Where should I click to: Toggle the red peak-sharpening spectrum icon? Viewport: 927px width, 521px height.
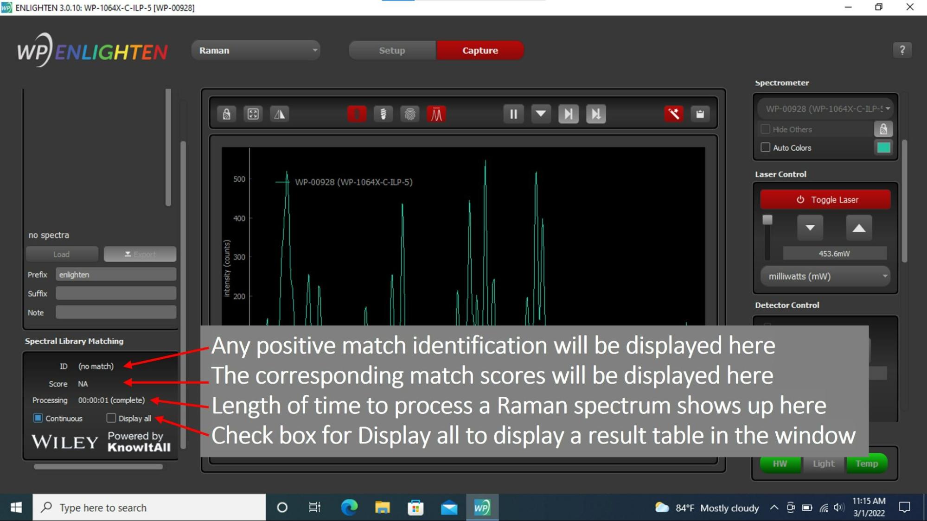(436, 114)
